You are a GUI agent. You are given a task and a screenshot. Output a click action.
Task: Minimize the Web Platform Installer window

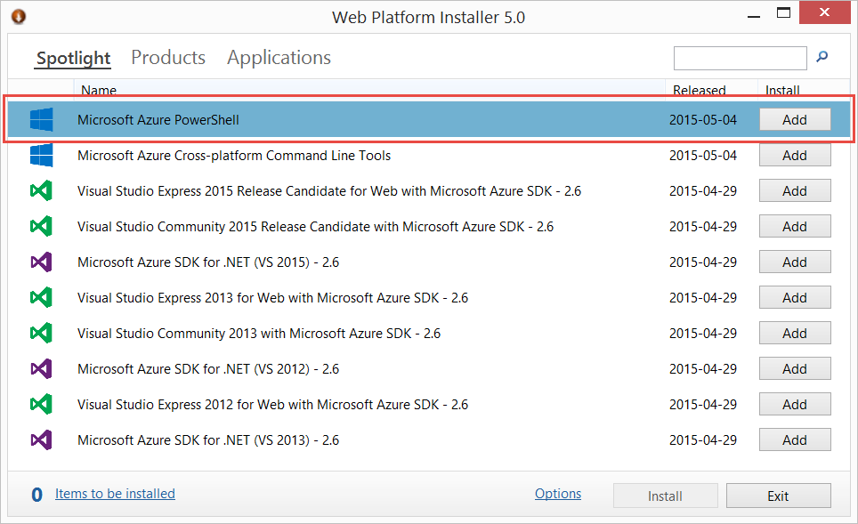[754, 15]
